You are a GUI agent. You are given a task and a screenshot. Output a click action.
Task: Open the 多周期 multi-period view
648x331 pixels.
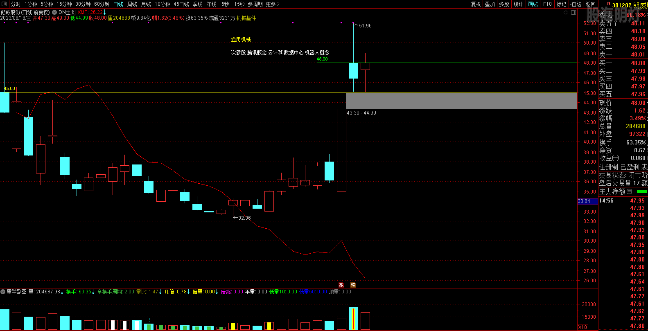(255, 4)
